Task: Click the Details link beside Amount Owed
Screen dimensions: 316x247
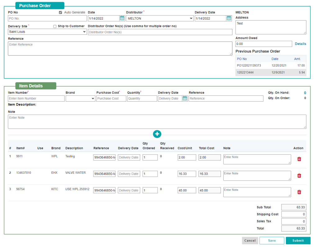Action: (x=300, y=44)
